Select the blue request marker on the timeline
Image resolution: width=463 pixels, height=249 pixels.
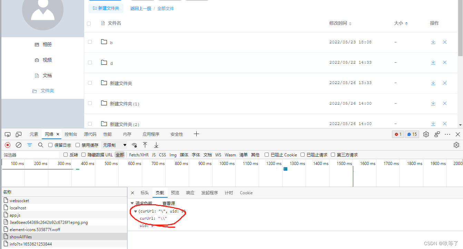click(285, 169)
